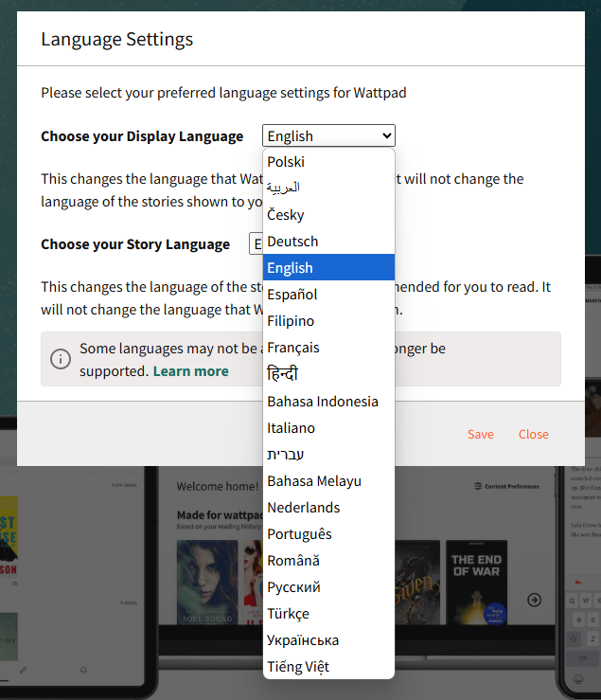601x700 pixels.
Task: Pick Tiếng Việt from the list
Action: (328, 667)
